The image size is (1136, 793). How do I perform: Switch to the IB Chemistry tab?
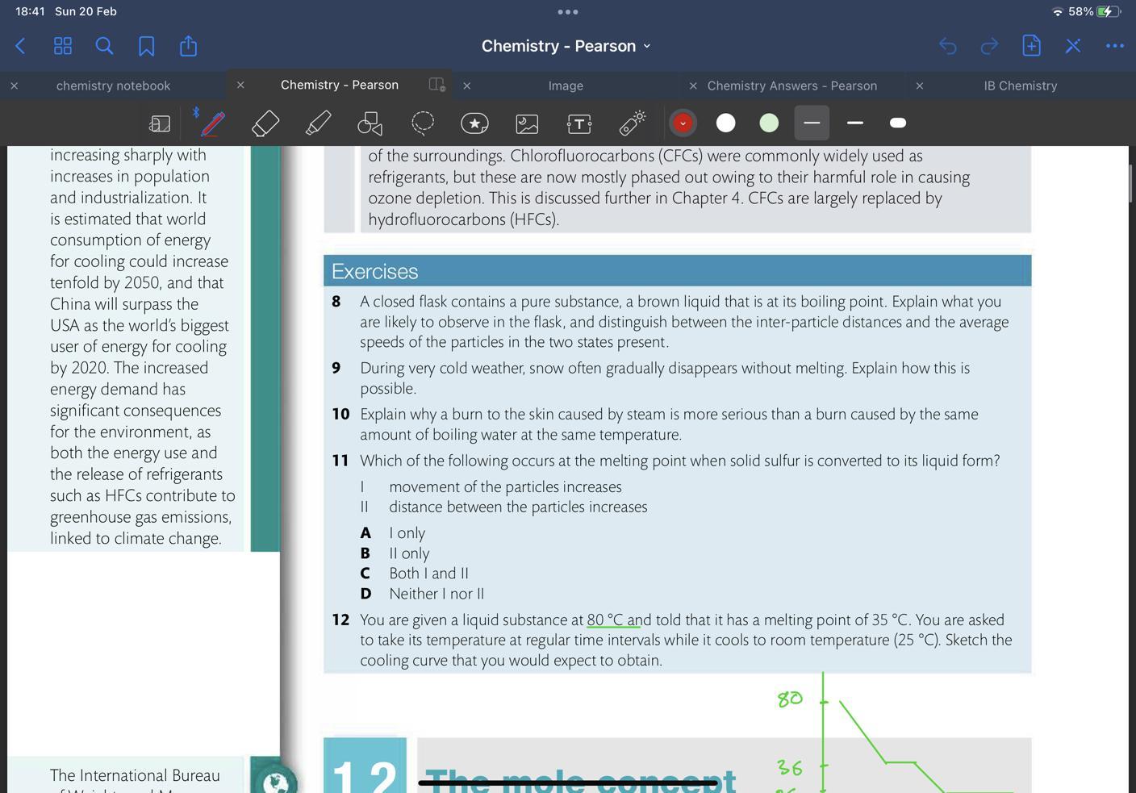click(x=1021, y=86)
